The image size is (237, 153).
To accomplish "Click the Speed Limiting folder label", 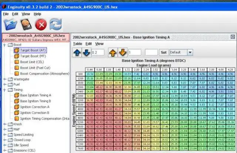I will coord(23,135).
